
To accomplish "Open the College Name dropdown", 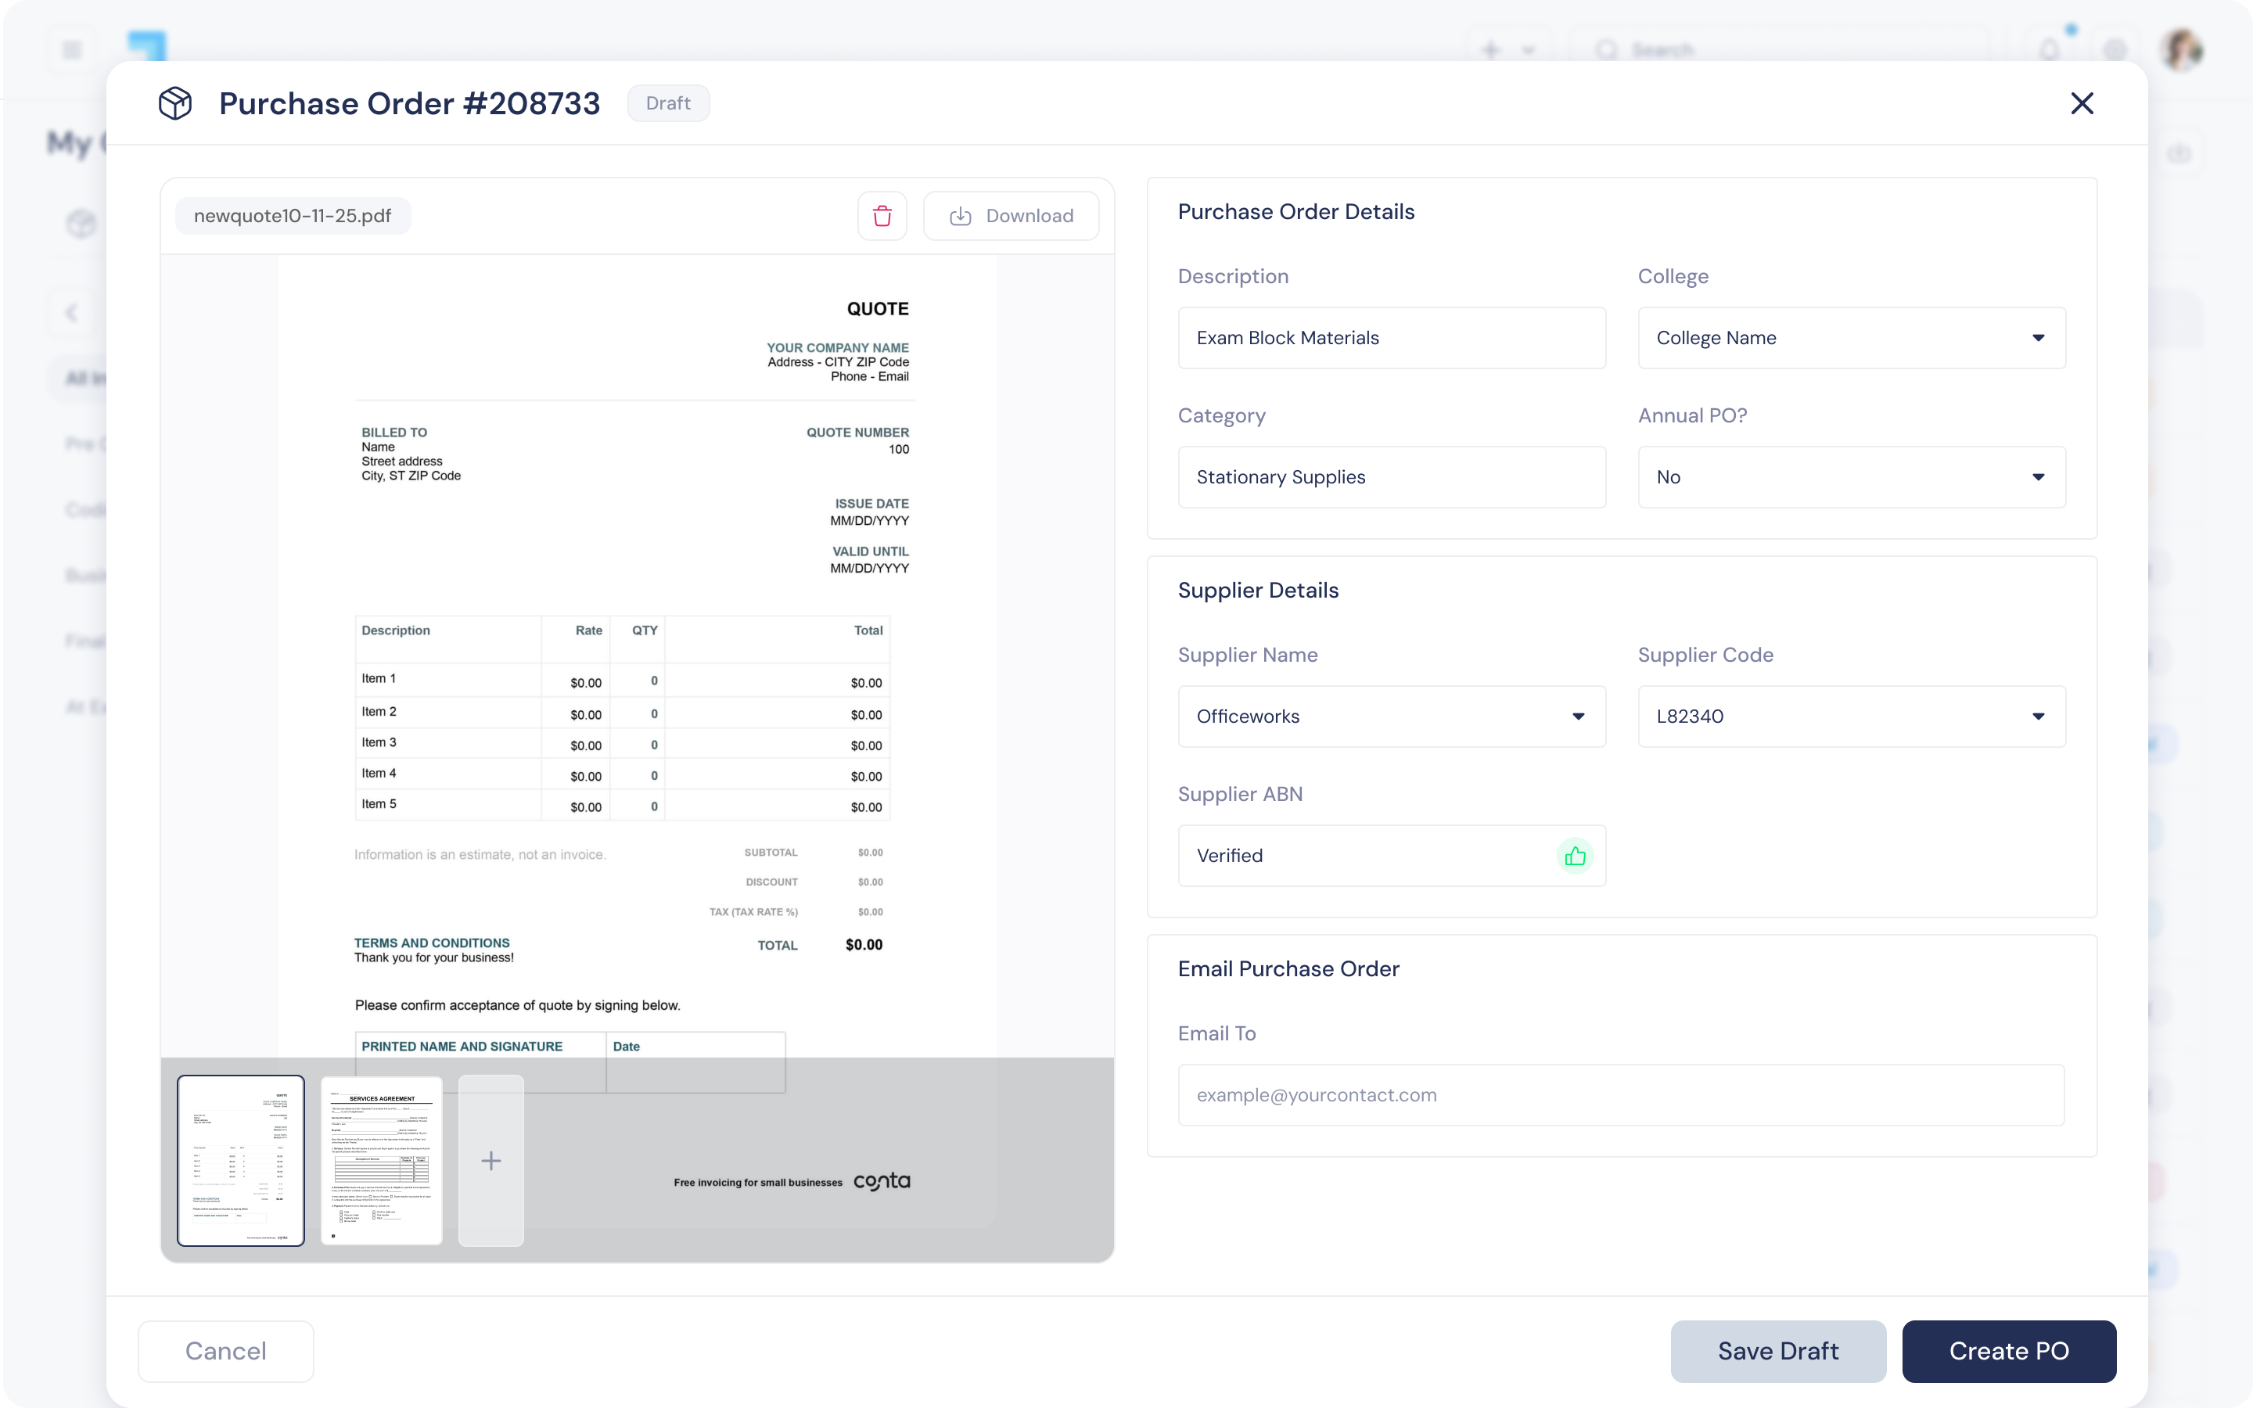I will point(1851,338).
